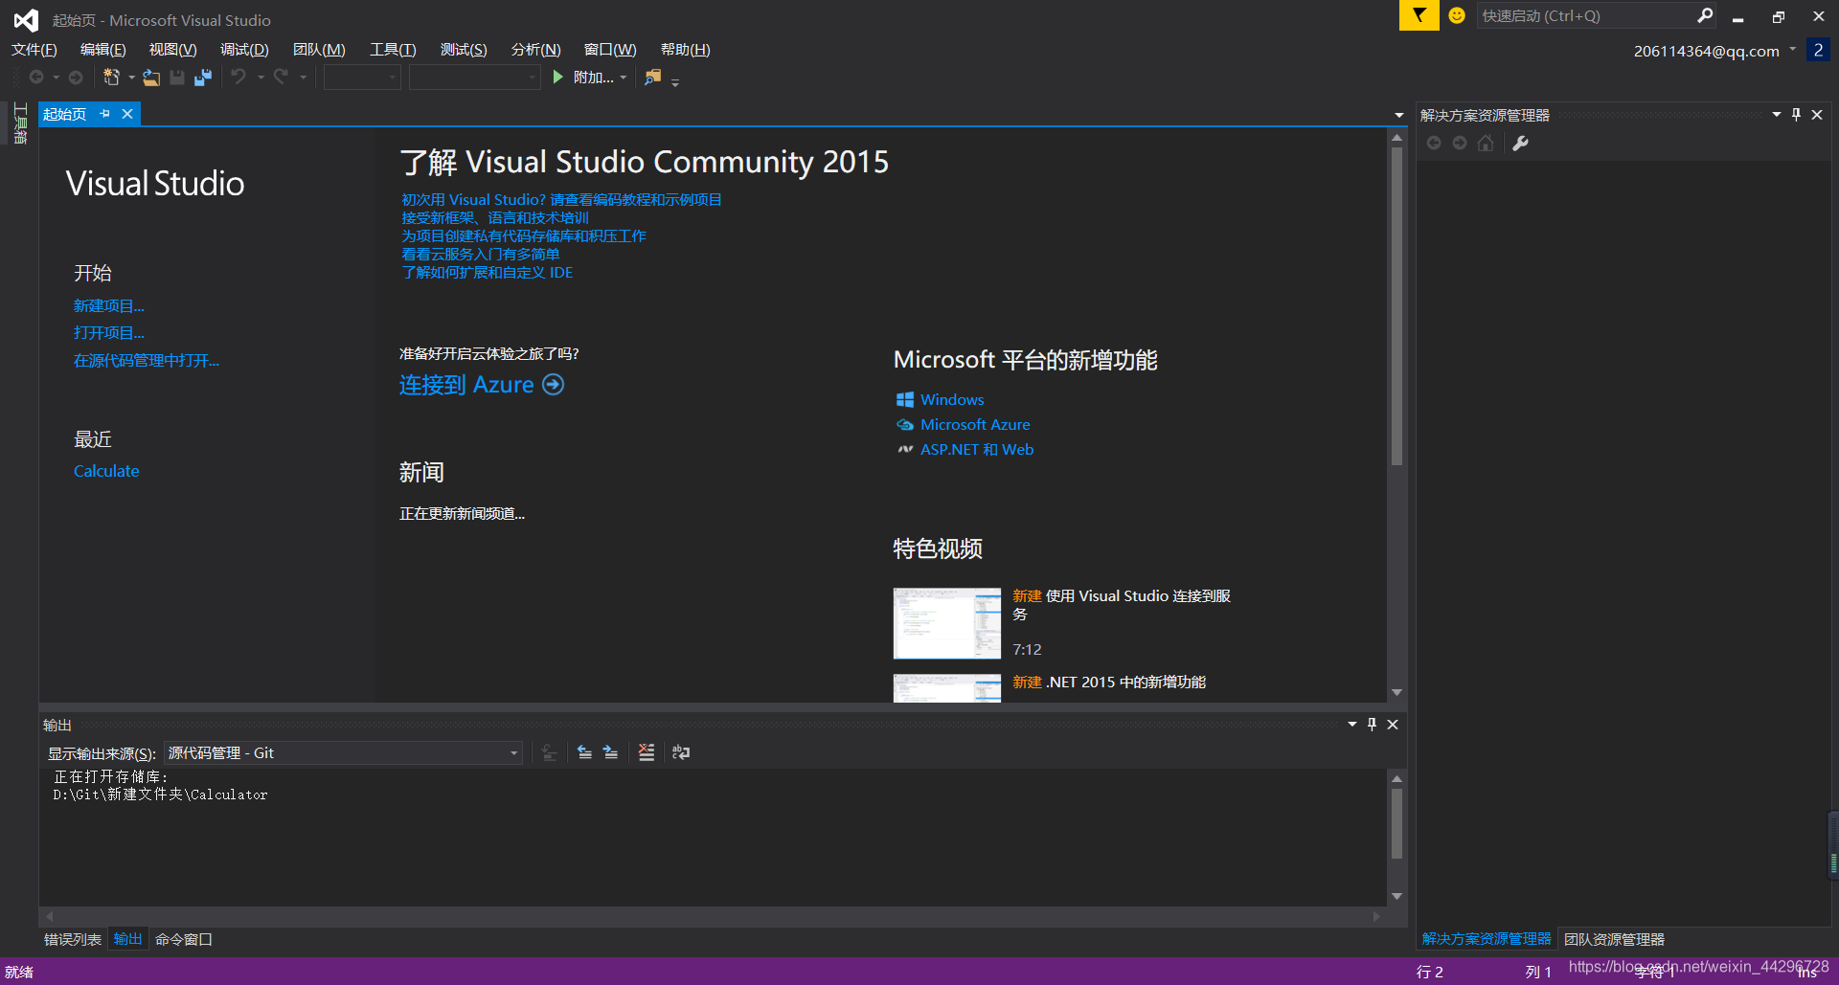The image size is (1839, 985).
Task: Click the 打开项目... link
Action: 109,332
